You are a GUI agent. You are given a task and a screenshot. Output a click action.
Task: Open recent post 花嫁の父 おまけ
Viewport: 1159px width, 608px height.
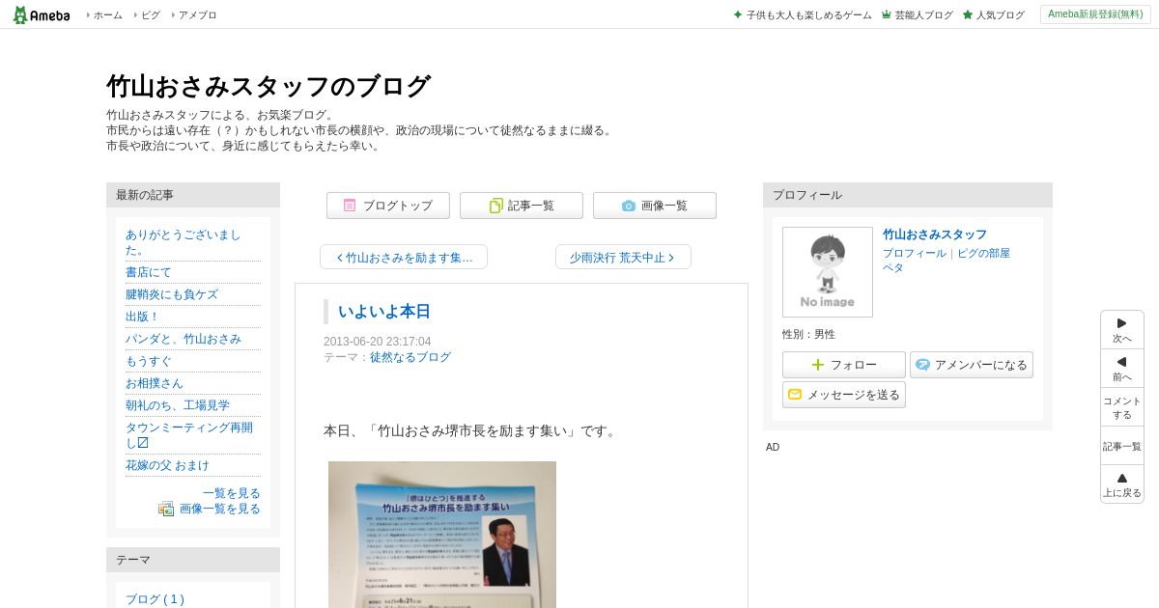click(167, 465)
